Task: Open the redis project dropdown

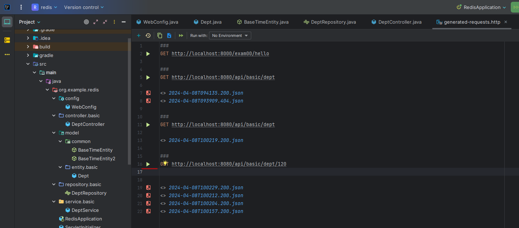Action: pos(44,7)
